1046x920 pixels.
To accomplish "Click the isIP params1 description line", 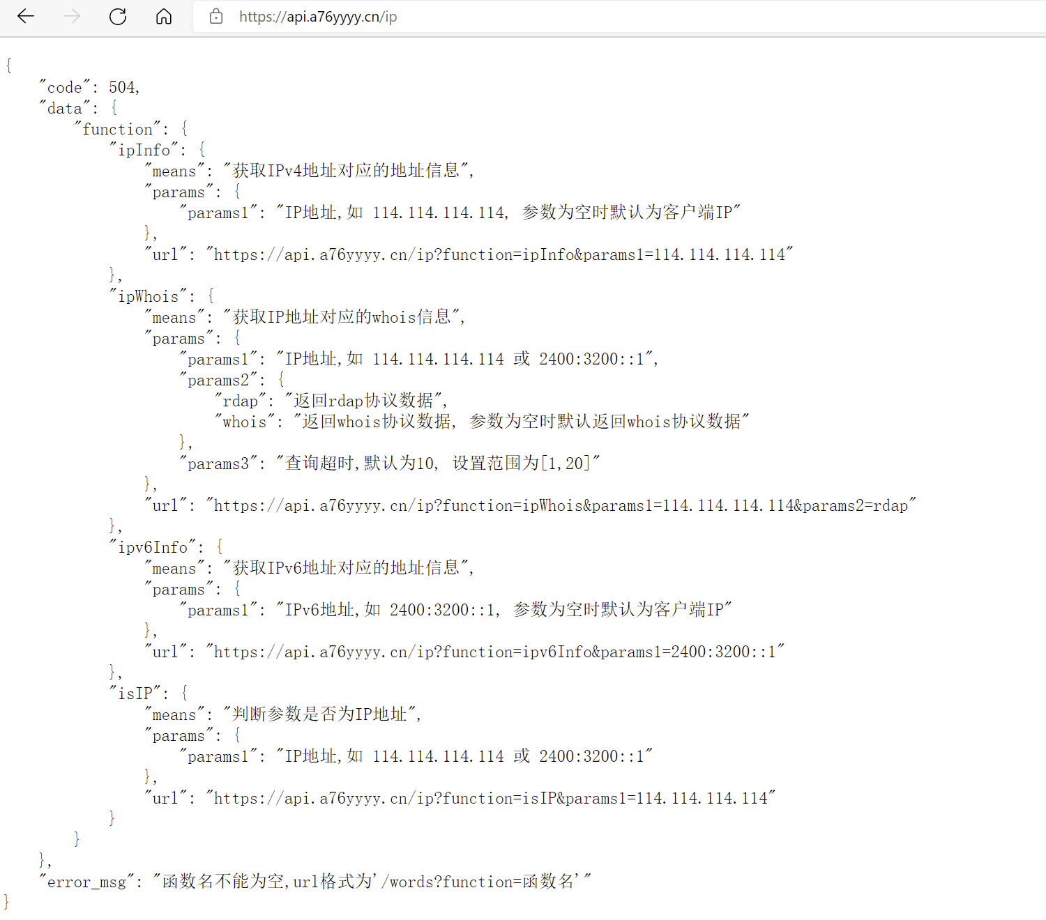I will 464,756.
